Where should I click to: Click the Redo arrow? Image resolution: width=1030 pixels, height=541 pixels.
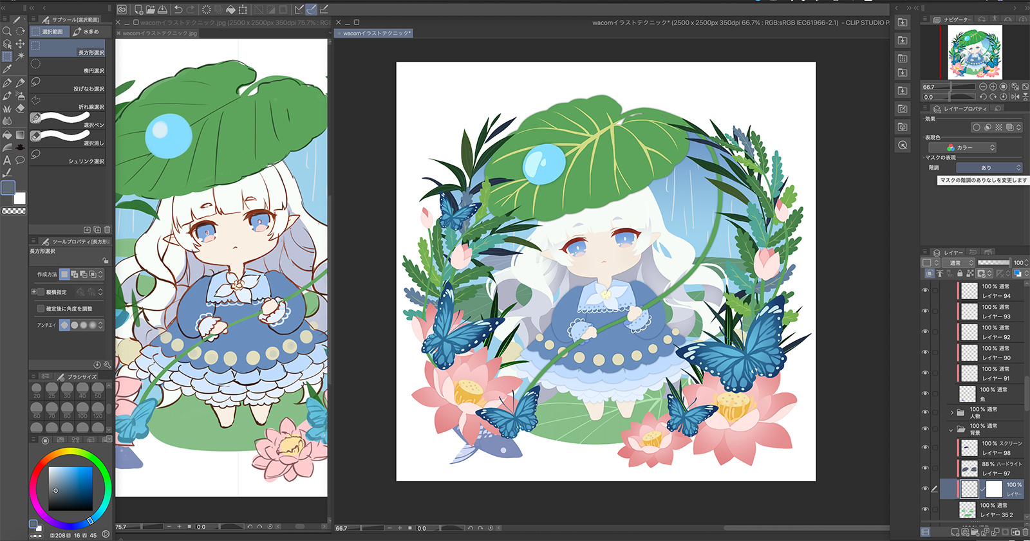click(191, 10)
